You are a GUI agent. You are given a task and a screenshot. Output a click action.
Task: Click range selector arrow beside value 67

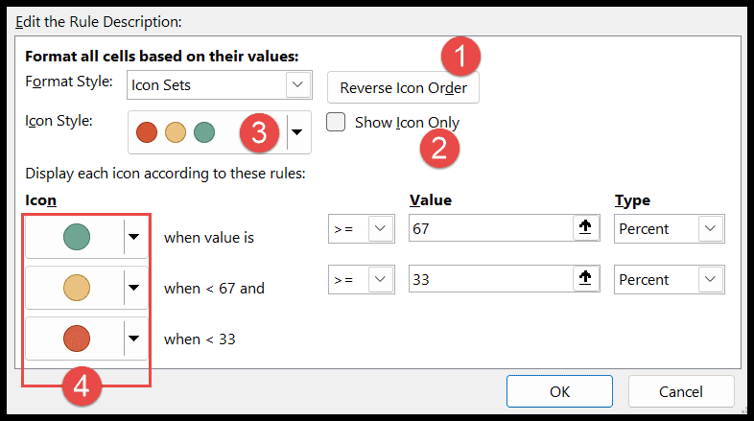[x=585, y=228]
